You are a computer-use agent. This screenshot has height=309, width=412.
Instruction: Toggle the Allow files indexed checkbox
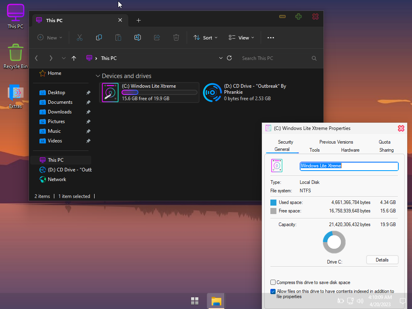point(273,291)
